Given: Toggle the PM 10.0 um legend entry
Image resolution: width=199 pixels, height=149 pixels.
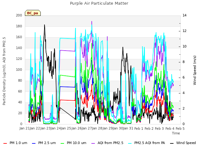Looking at the screenshot, I should (73, 143).
